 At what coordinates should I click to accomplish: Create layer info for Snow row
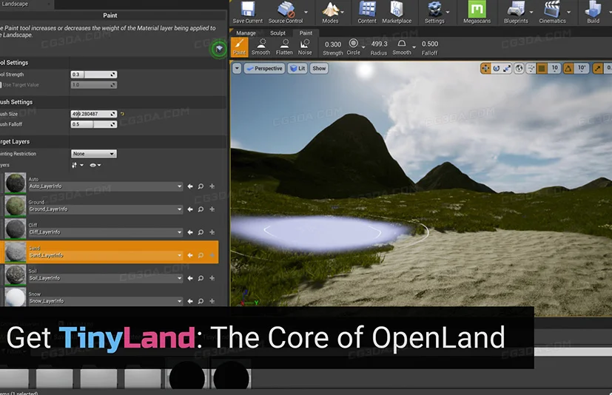point(212,301)
